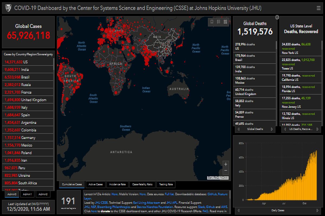Open the data sources 'Full list' link
This screenshot has width=325, height=216.
[169, 194]
